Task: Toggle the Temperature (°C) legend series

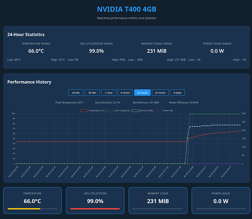Action: point(93,110)
